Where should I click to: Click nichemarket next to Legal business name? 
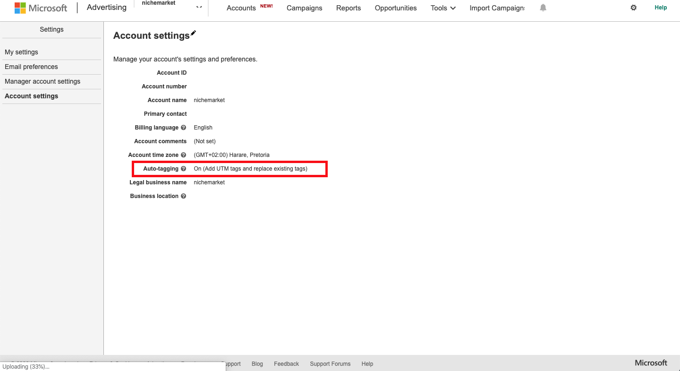209,182
